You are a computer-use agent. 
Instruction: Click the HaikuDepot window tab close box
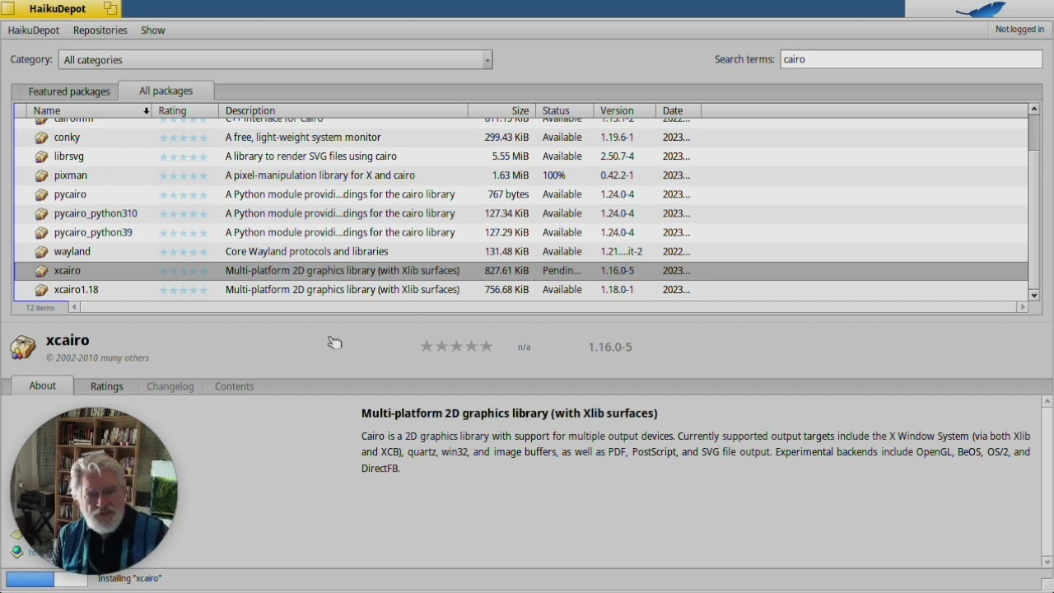tap(7, 9)
